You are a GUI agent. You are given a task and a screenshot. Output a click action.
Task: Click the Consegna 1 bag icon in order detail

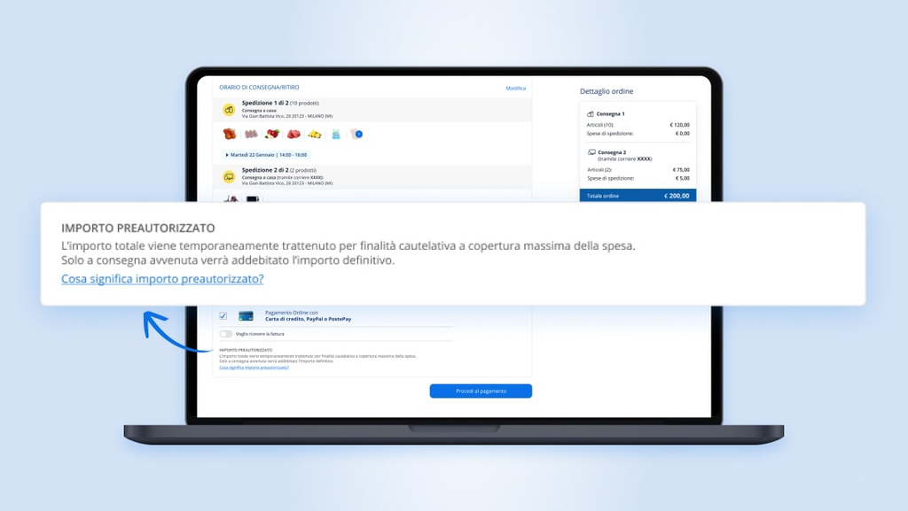point(591,114)
